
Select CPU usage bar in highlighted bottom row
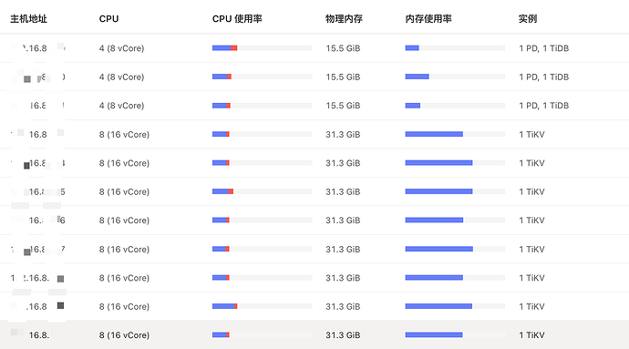(x=263, y=335)
